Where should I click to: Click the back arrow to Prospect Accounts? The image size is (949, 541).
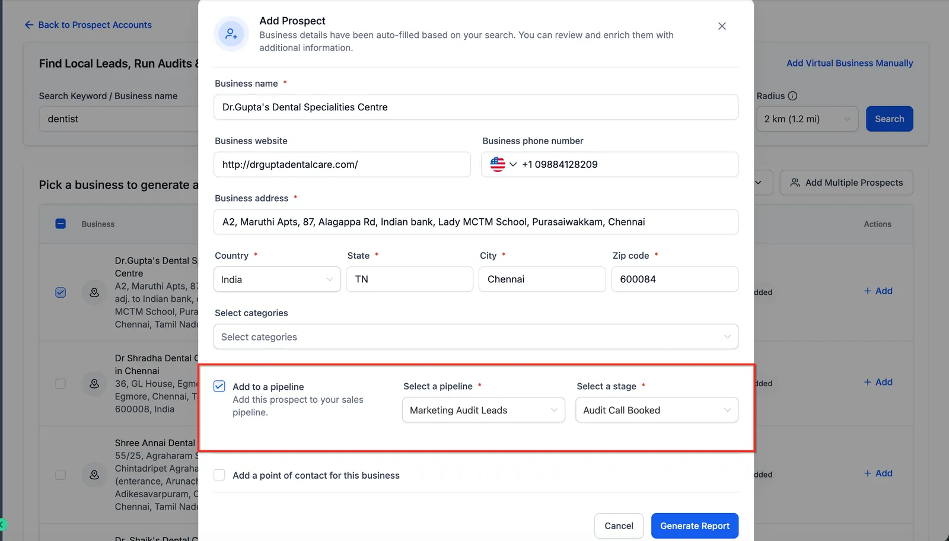tap(29, 25)
